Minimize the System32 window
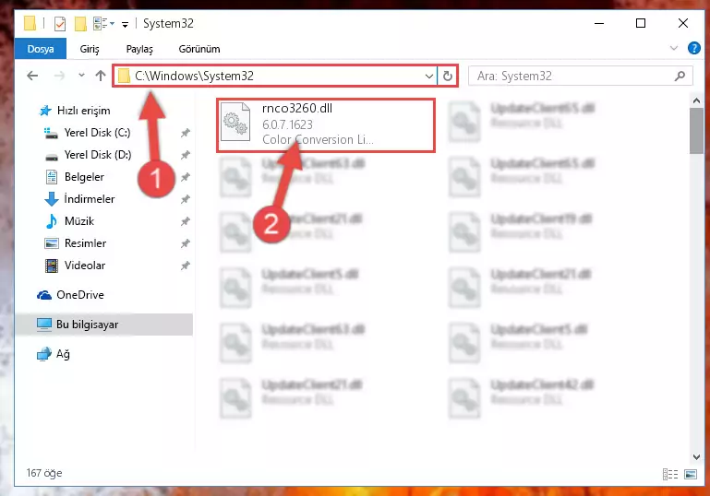The height and width of the screenshot is (496, 710). coord(599,24)
